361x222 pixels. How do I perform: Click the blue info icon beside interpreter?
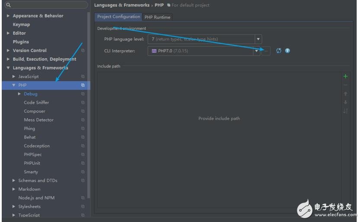(x=287, y=51)
